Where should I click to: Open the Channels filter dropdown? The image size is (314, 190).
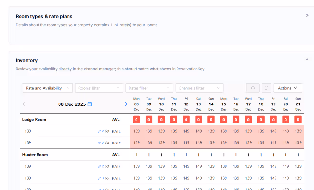coord(199,88)
